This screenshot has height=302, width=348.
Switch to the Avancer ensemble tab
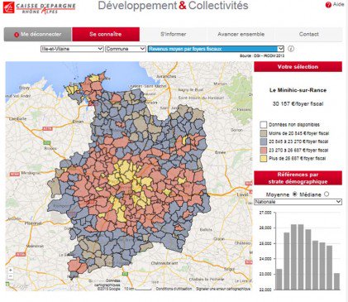pyautogui.click(x=241, y=35)
